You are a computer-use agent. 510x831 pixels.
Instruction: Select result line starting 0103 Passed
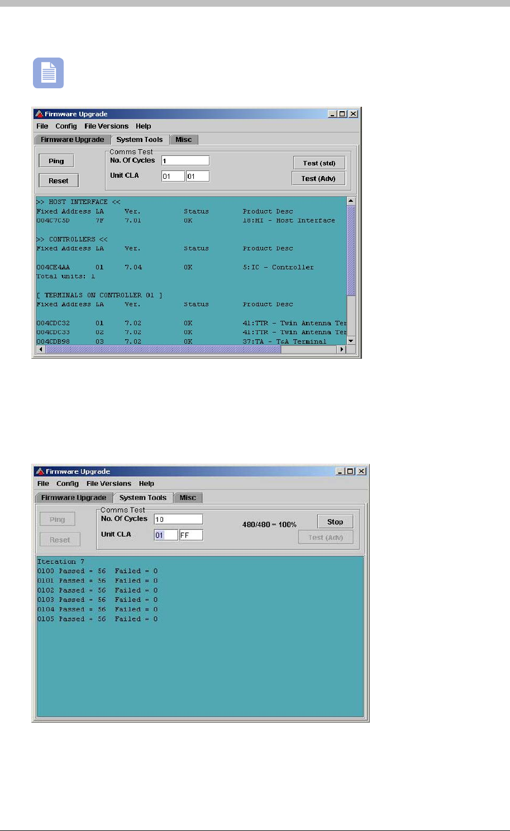click(x=98, y=600)
